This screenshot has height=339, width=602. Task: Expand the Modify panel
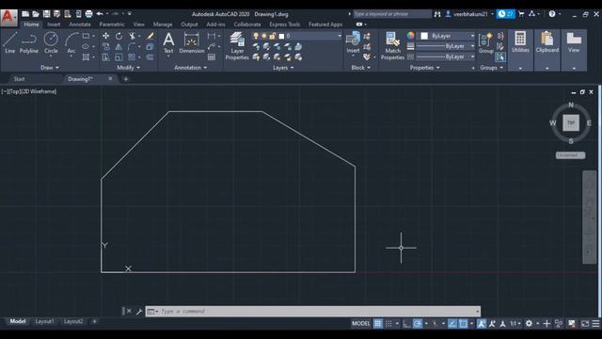tap(129, 68)
